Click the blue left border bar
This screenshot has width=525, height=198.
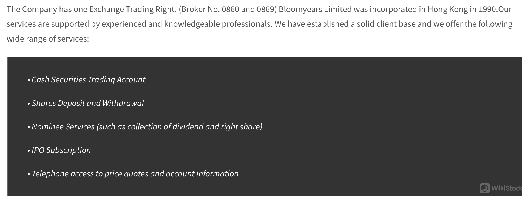point(7,126)
